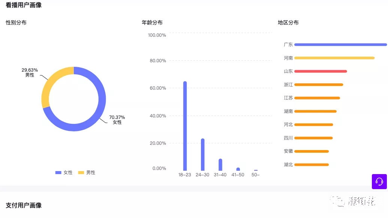Click the 24–30 age bar
This screenshot has height=218, width=388.
[203, 155]
